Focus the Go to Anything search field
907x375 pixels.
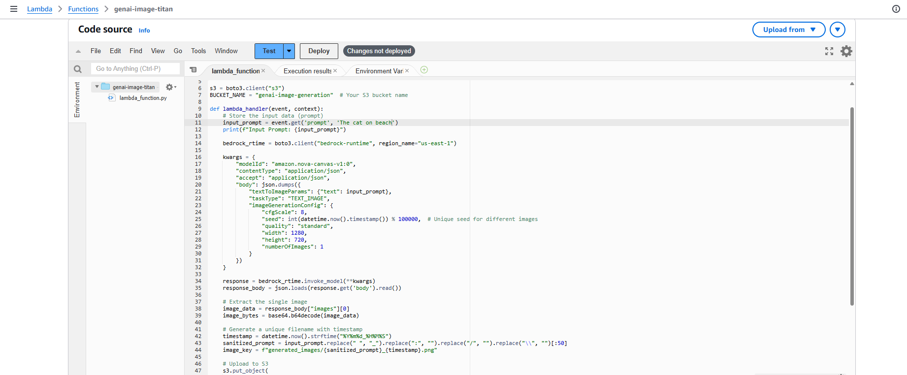point(135,69)
